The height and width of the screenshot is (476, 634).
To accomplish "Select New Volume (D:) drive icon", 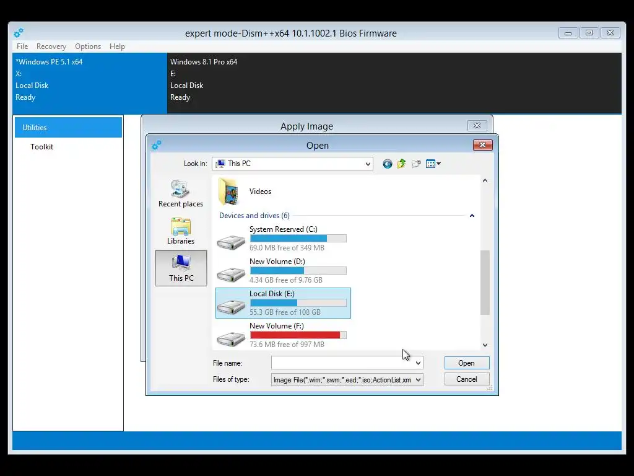I will [x=231, y=275].
